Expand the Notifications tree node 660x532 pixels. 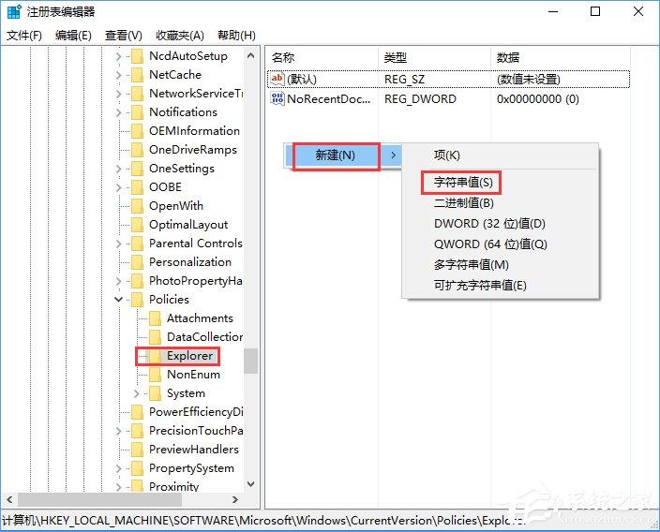click(x=119, y=112)
